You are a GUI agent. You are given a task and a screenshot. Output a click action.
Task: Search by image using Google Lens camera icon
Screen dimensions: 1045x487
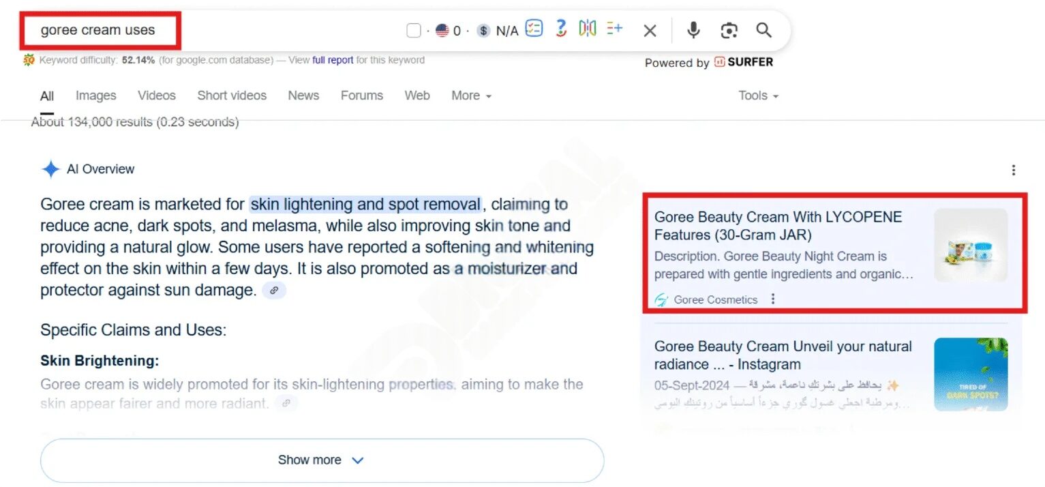point(729,30)
